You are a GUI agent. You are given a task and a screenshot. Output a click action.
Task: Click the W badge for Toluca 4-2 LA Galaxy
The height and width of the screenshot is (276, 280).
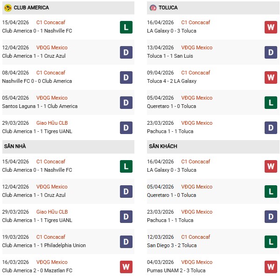point(271,77)
